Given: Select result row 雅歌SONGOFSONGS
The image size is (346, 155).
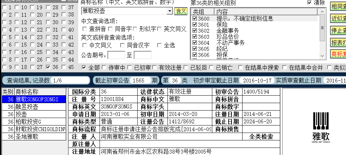Looking at the screenshot, I should click(x=34, y=100).
